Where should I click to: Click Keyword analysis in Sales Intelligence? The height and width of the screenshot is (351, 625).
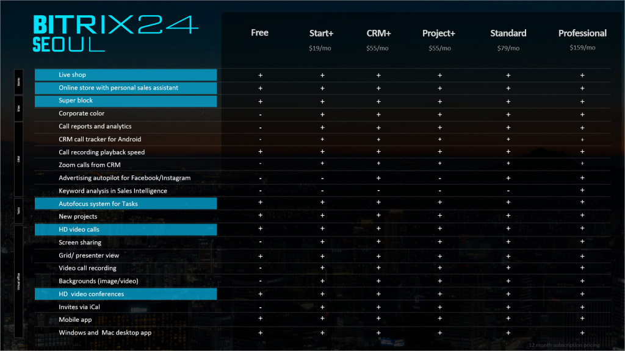tap(113, 191)
